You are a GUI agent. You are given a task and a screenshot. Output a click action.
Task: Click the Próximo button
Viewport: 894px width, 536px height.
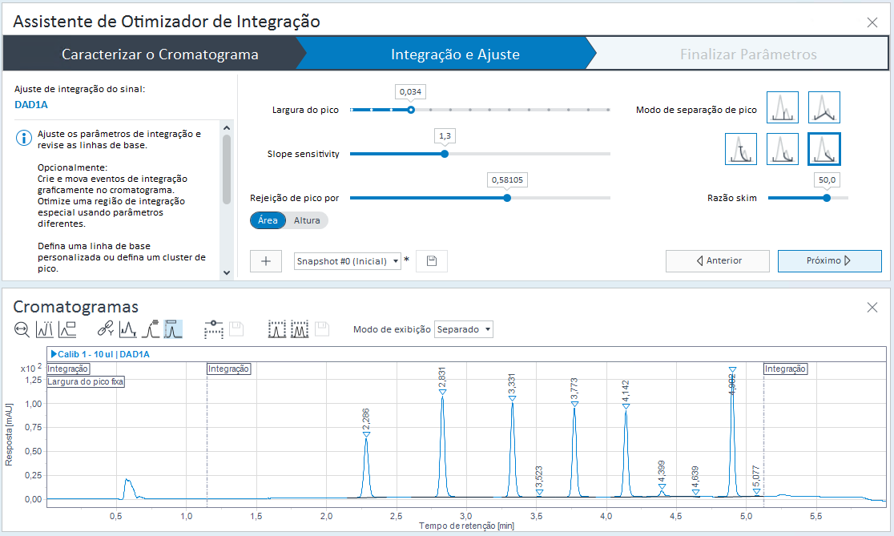(830, 260)
